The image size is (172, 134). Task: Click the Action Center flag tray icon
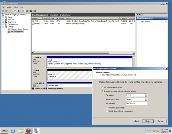pos(150,131)
